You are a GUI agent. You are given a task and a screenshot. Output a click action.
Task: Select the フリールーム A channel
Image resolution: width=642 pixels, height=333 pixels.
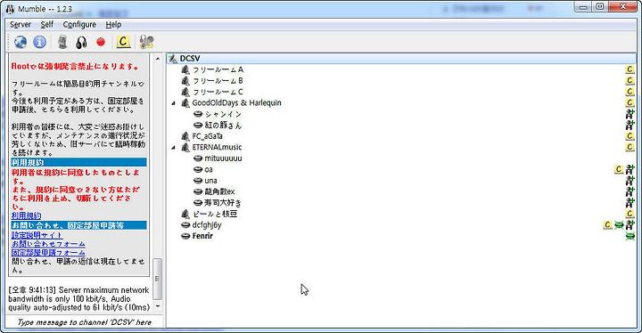218,69
